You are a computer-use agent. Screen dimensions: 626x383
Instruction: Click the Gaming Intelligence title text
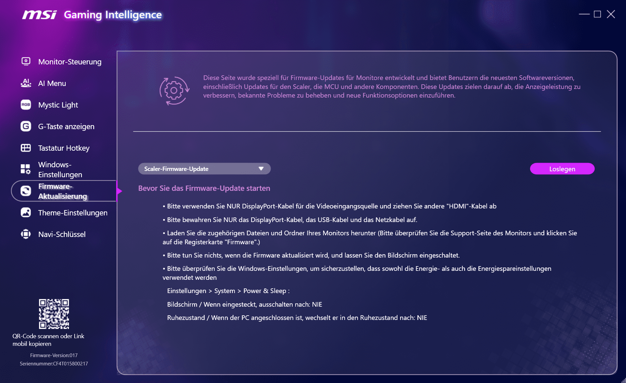113,15
